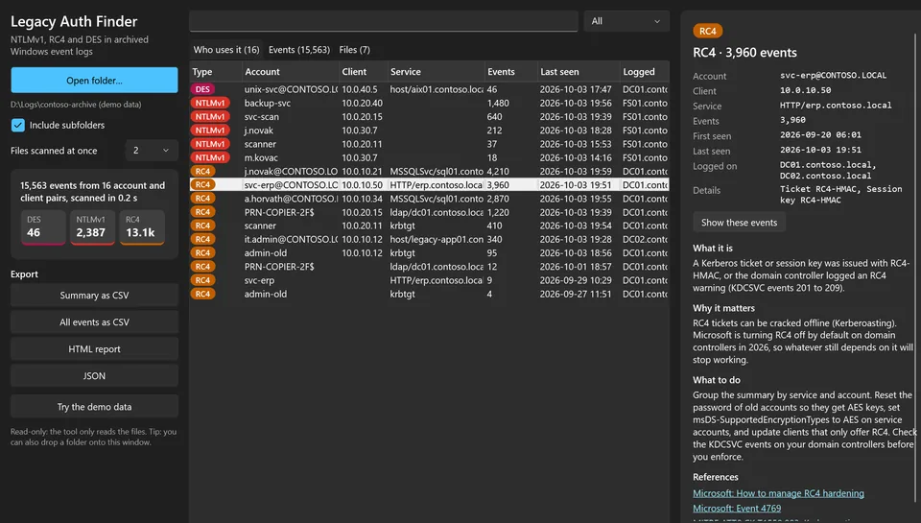The width and height of the screenshot is (921, 523).
Task: Select admin-old row with 4 events
Action: tap(430, 294)
